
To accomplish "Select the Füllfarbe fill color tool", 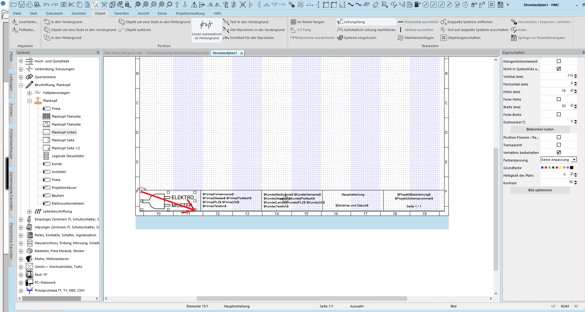I will (x=15, y=30).
